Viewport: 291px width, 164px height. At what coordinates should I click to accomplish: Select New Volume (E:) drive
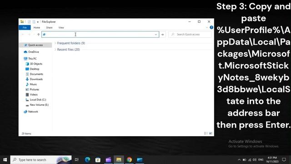39,105
